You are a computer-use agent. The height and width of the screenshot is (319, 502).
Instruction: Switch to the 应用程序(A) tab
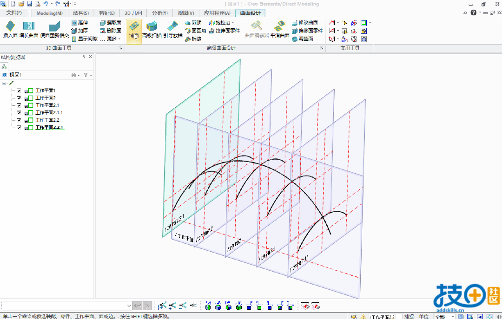click(217, 13)
